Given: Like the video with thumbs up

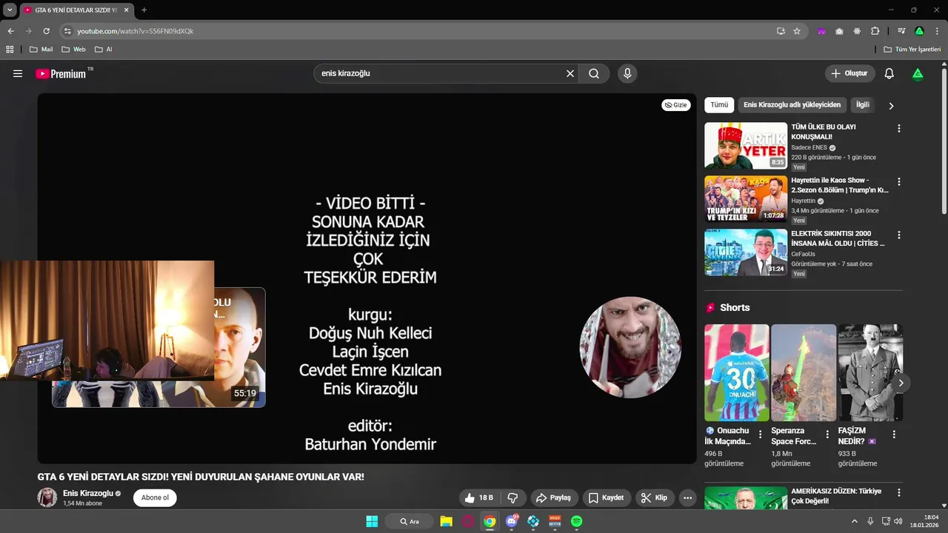Looking at the screenshot, I should point(478,497).
